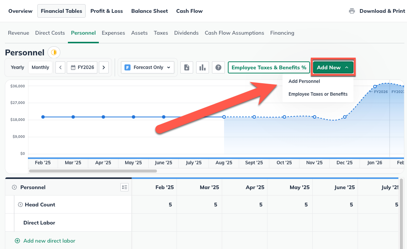Click the half-circle icon next to Personnel heading
This screenshot has height=249, width=407.
point(54,52)
